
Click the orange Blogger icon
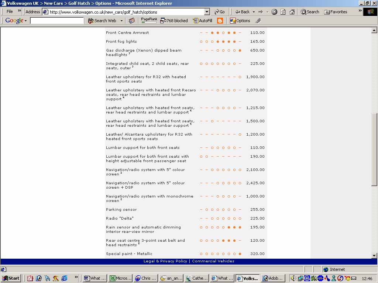click(220, 21)
